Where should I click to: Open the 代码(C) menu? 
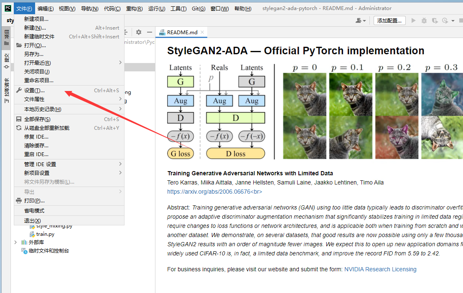pyautogui.click(x=112, y=9)
